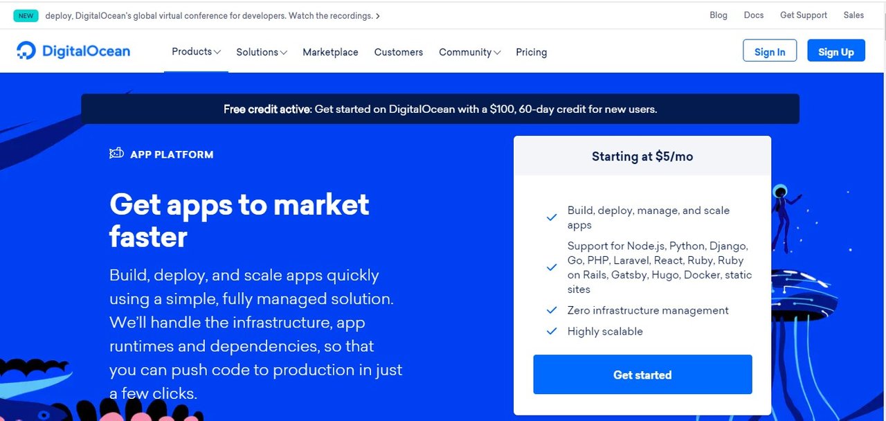886x421 pixels.
Task: Click the 'Get apps to market faster' heading
Action: pos(239,221)
